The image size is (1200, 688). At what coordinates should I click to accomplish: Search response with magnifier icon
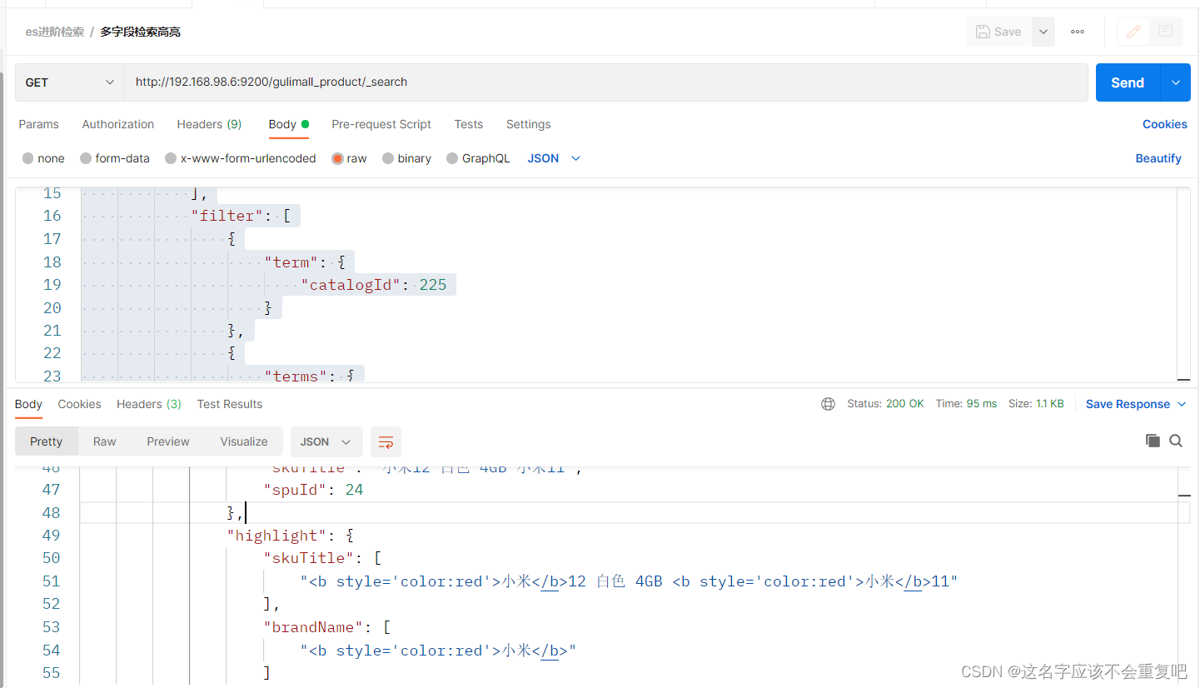point(1176,441)
